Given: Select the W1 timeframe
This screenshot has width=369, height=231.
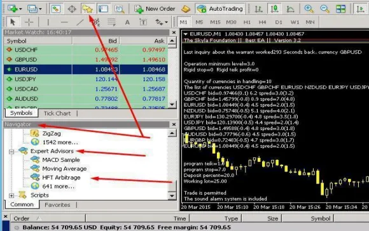Looking at the screenshot, I should tap(295, 22).
